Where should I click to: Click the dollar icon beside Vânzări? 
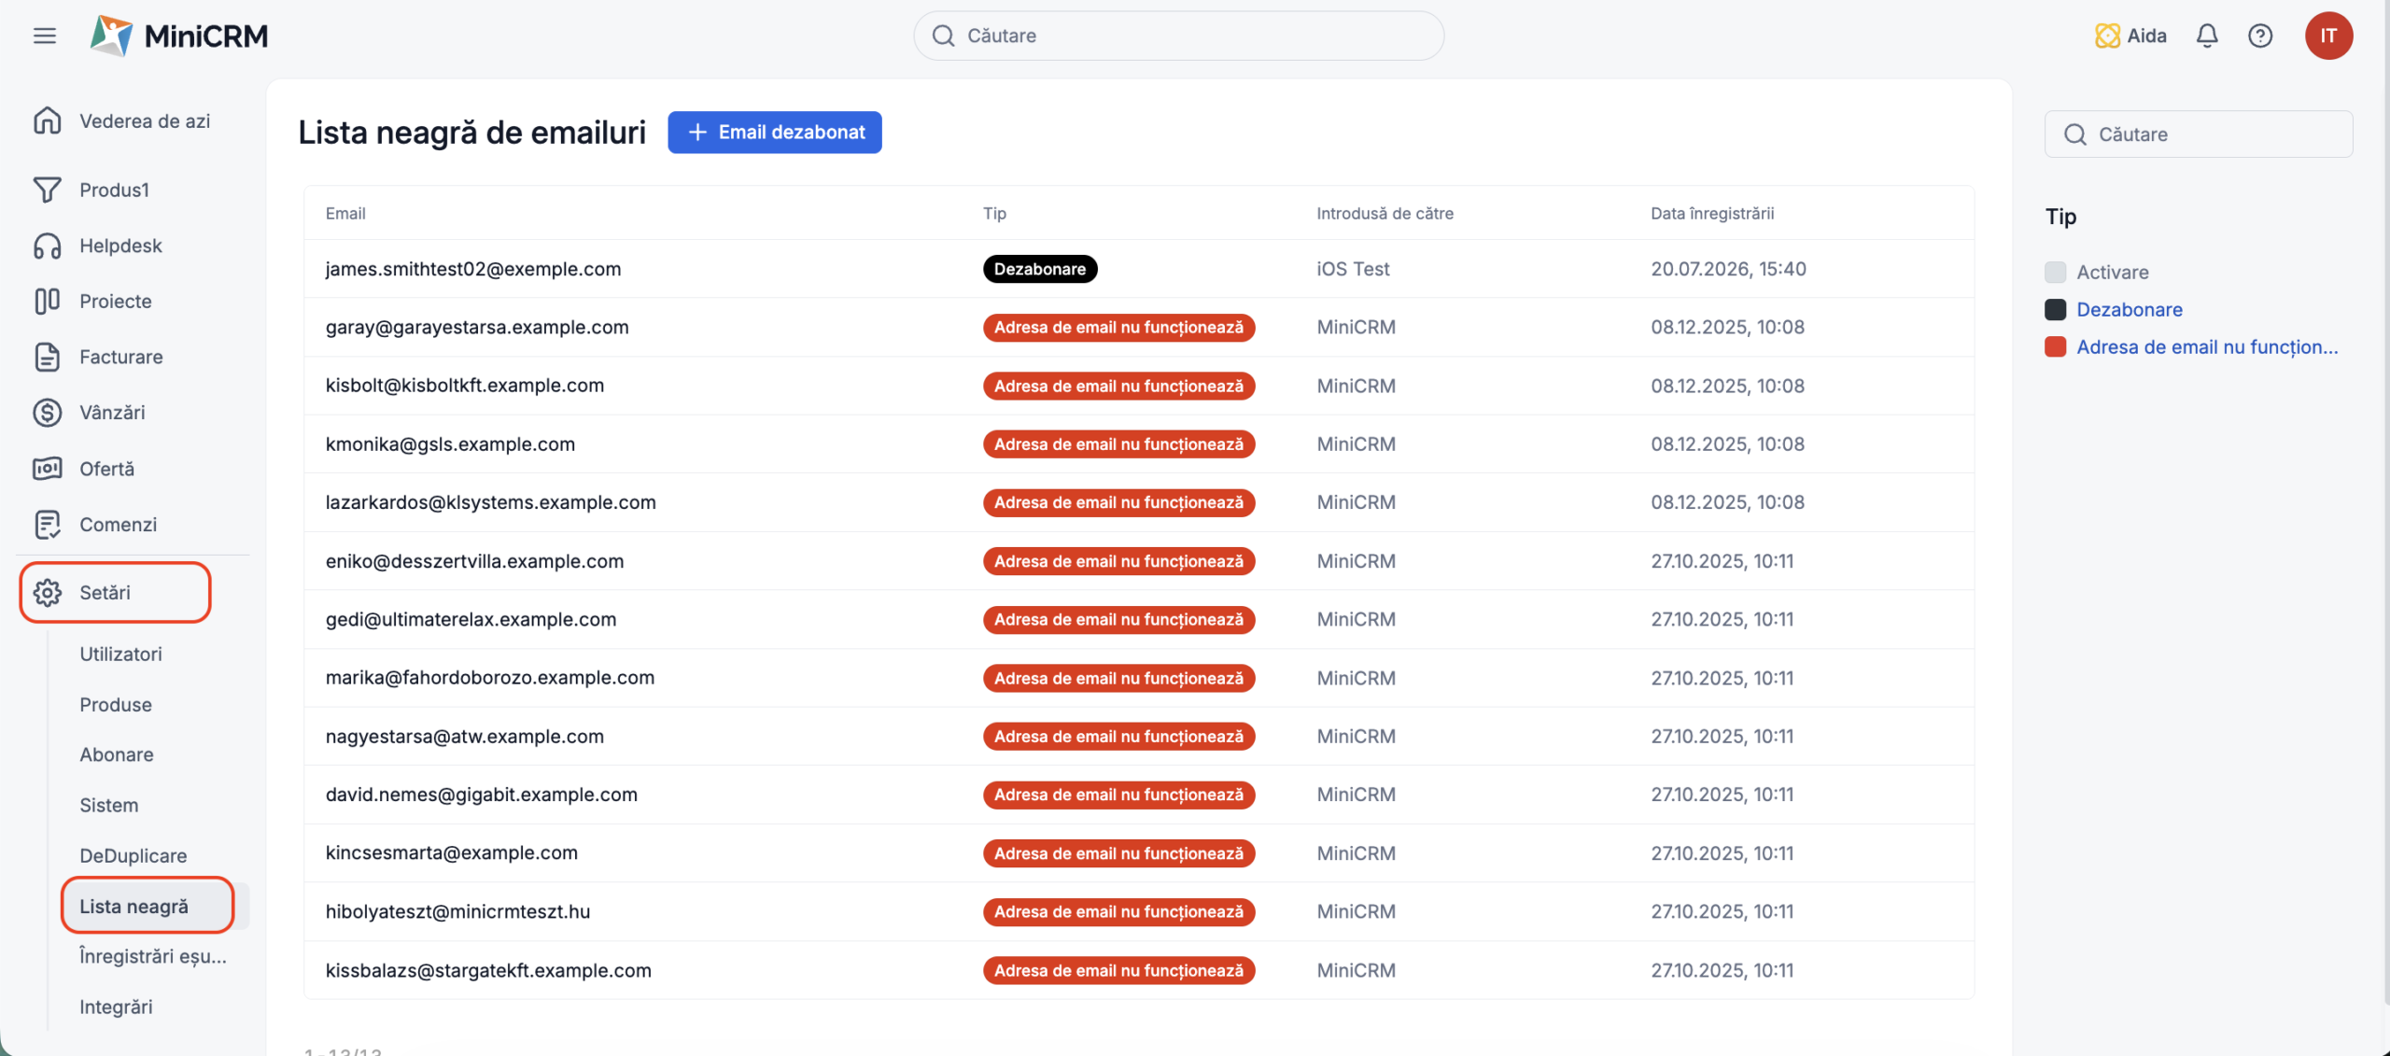tap(48, 413)
